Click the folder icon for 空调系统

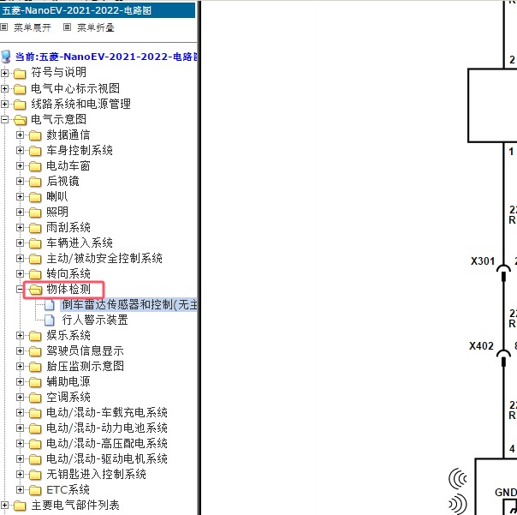[35, 398]
